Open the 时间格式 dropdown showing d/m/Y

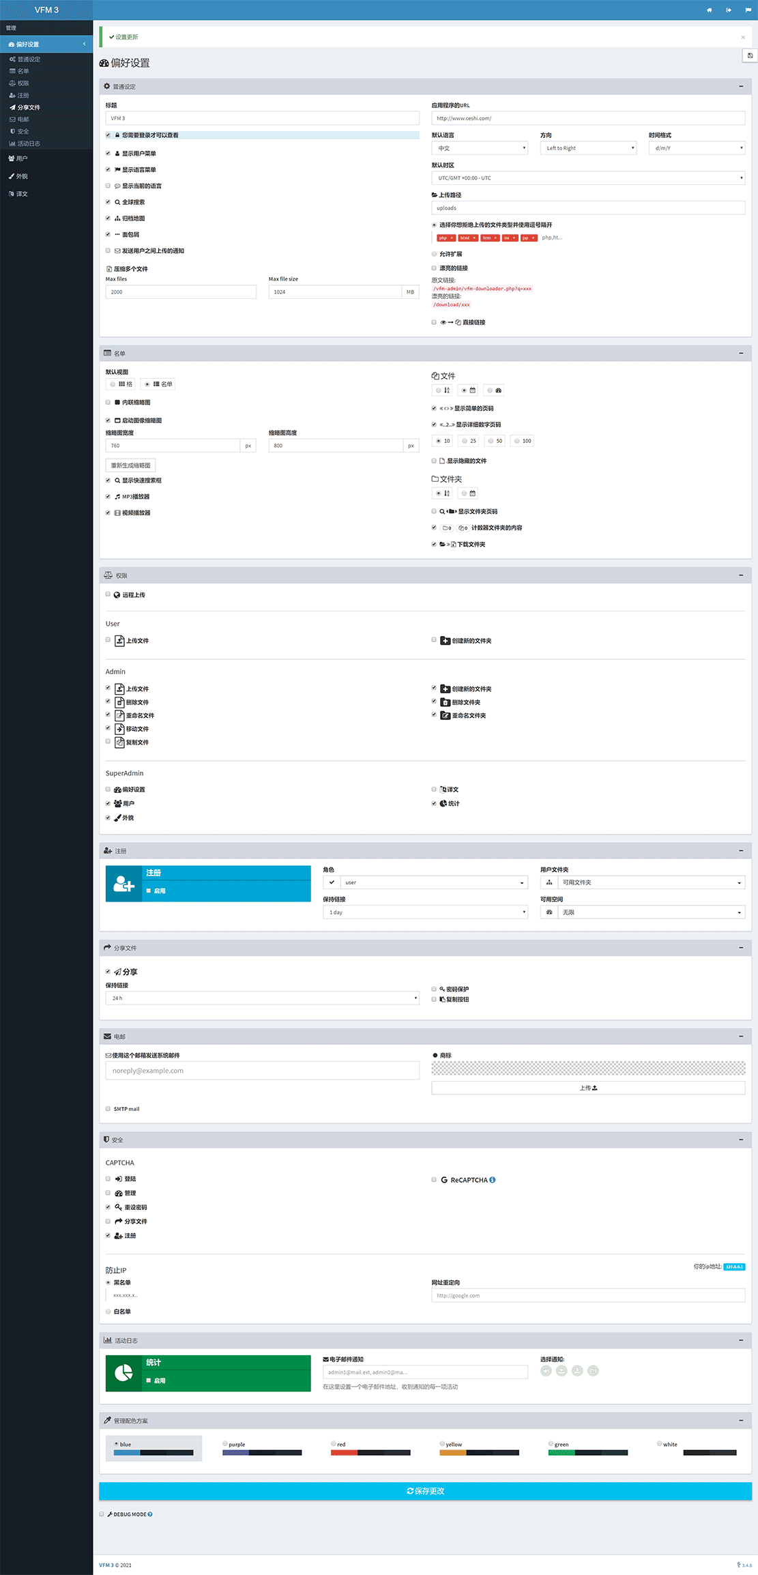[697, 148]
